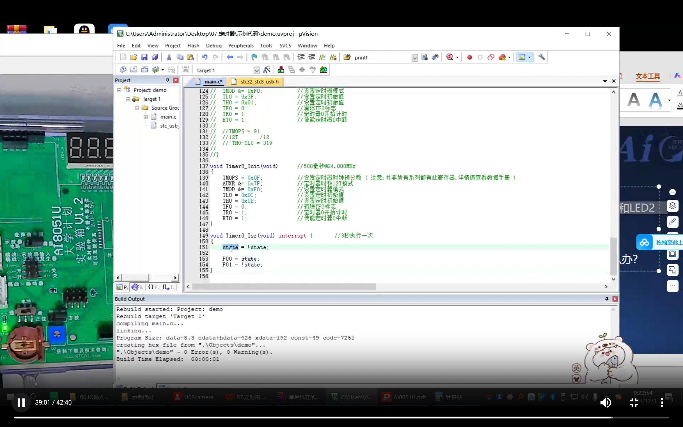Open the Debug menu

214,45
